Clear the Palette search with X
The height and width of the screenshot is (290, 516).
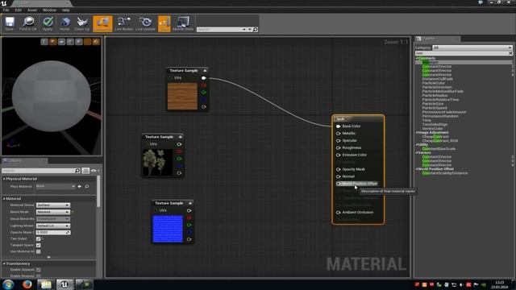point(510,53)
